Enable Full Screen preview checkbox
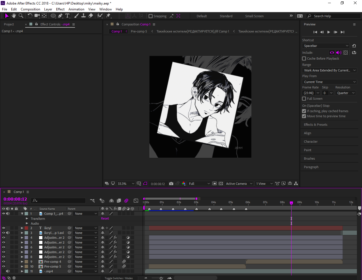The width and height of the screenshot is (362, 280). pyautogui.click(x=304, y=99)
